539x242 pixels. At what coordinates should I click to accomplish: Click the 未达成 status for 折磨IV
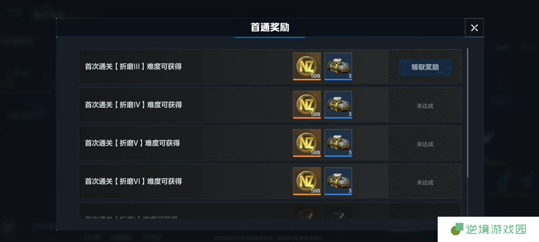[x=425, y=106]
